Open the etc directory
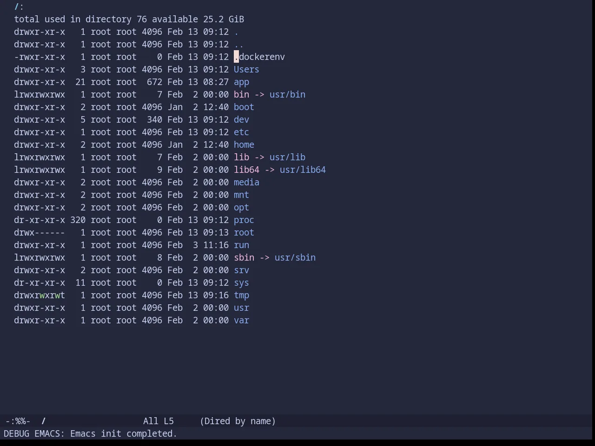Screen dimensions: 595x446 pyautogui.click(x=241, y=132)
